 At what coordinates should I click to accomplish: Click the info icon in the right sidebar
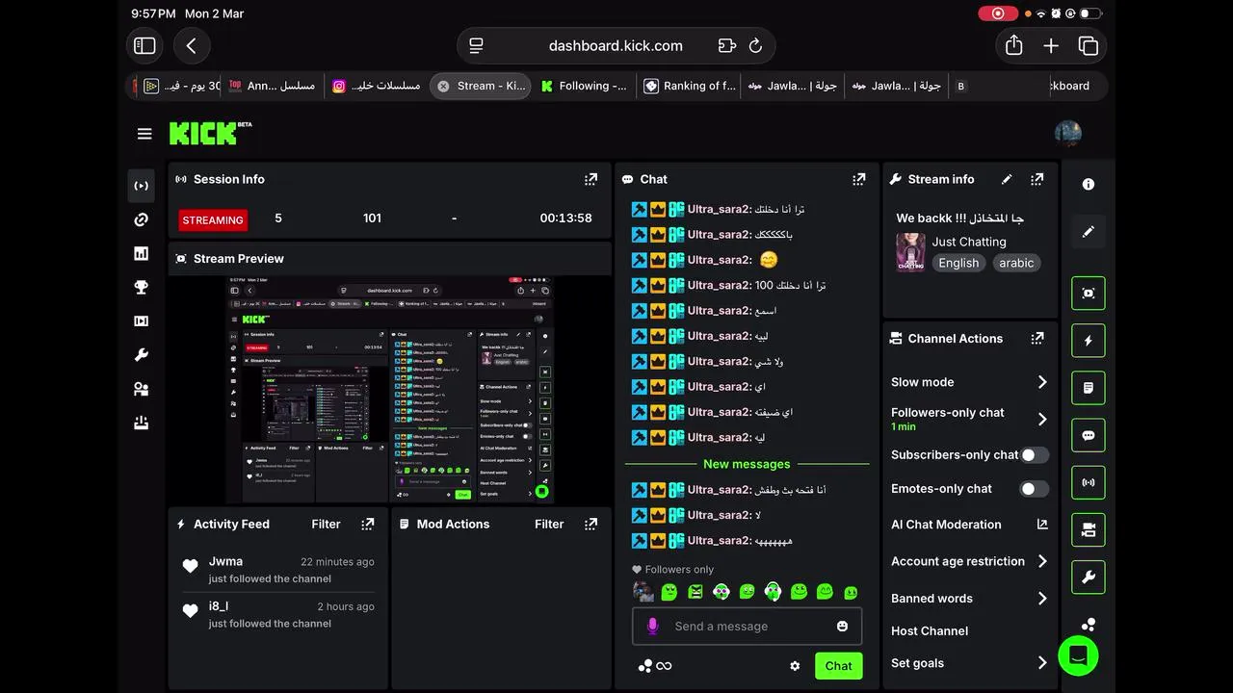[1089, 184]
